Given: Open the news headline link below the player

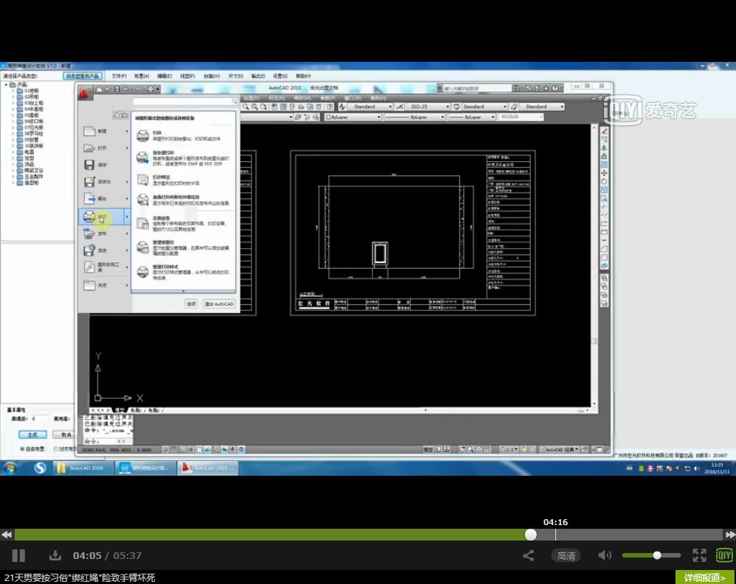Looking at the screenshot, I should point(80,578).
